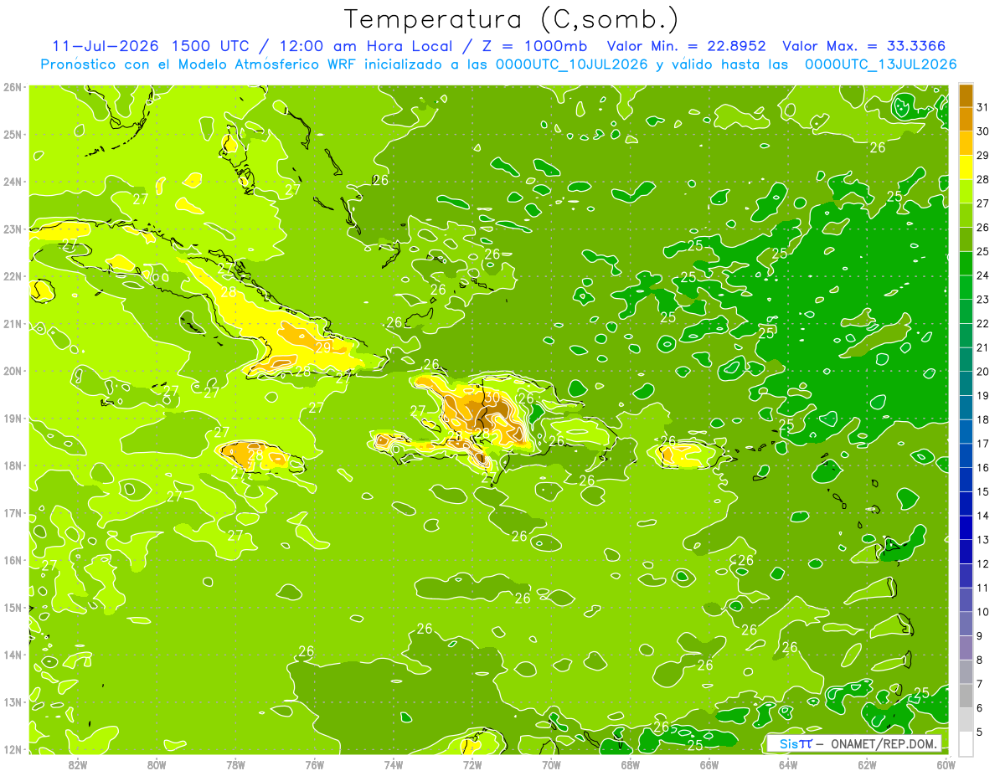Click the 70W longitude axis label
The height and width of the screenshot is (776, 1005).
(551, 764)
